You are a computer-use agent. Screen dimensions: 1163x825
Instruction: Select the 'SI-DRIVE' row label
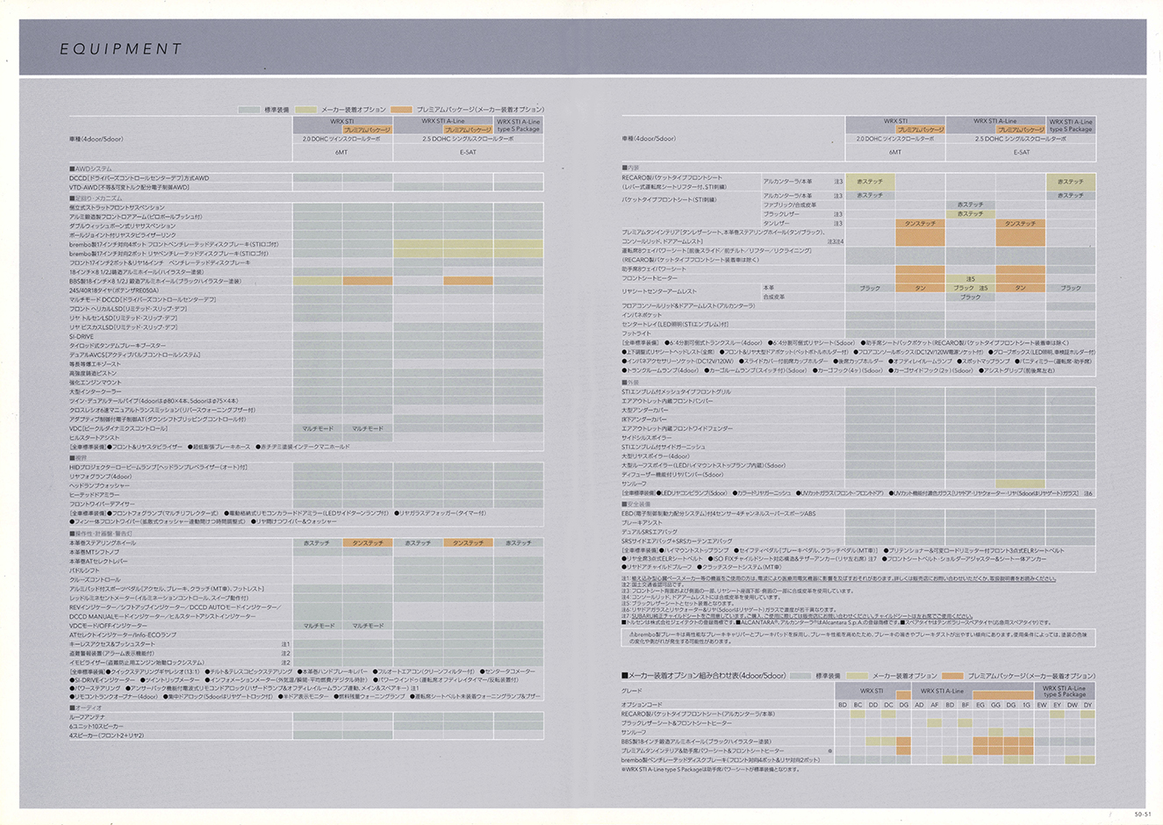[x=81, y=336]
